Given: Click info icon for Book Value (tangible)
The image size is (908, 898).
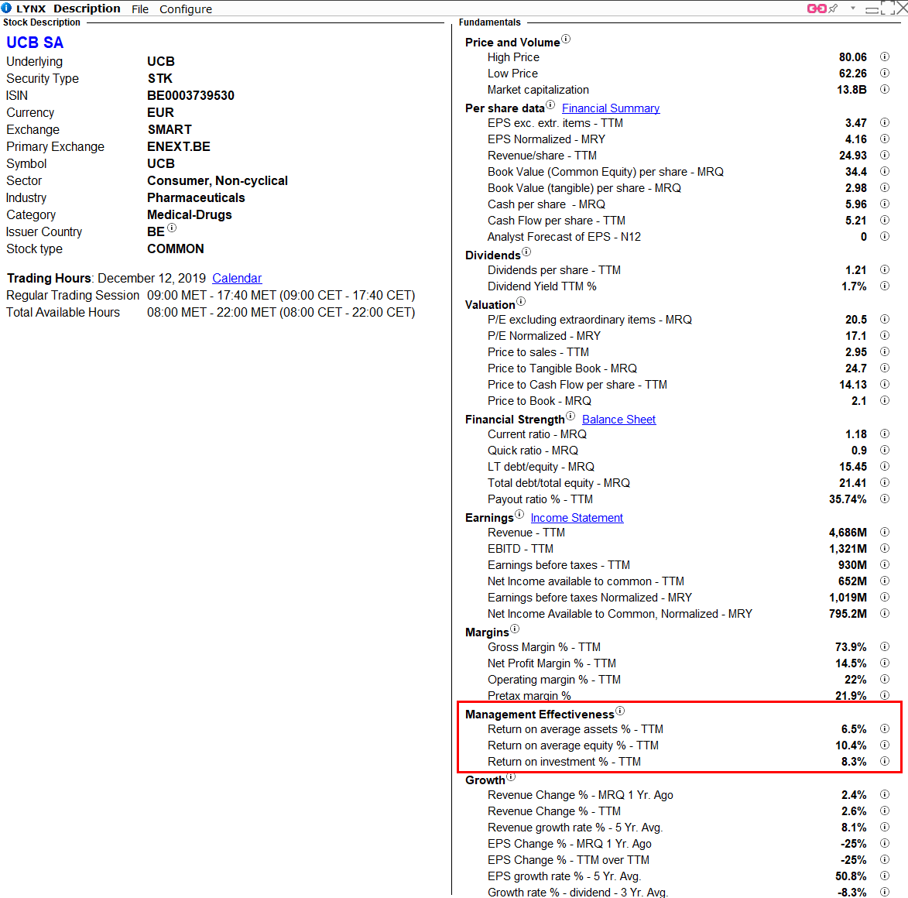Looking at the screenshot, I should pyautogui.click(x=884, y=187).
